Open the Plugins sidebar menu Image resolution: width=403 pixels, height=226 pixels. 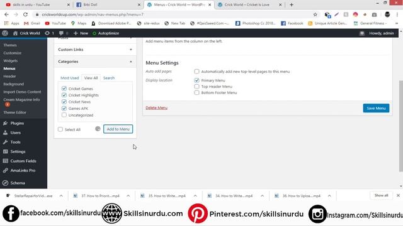point(17,123)
